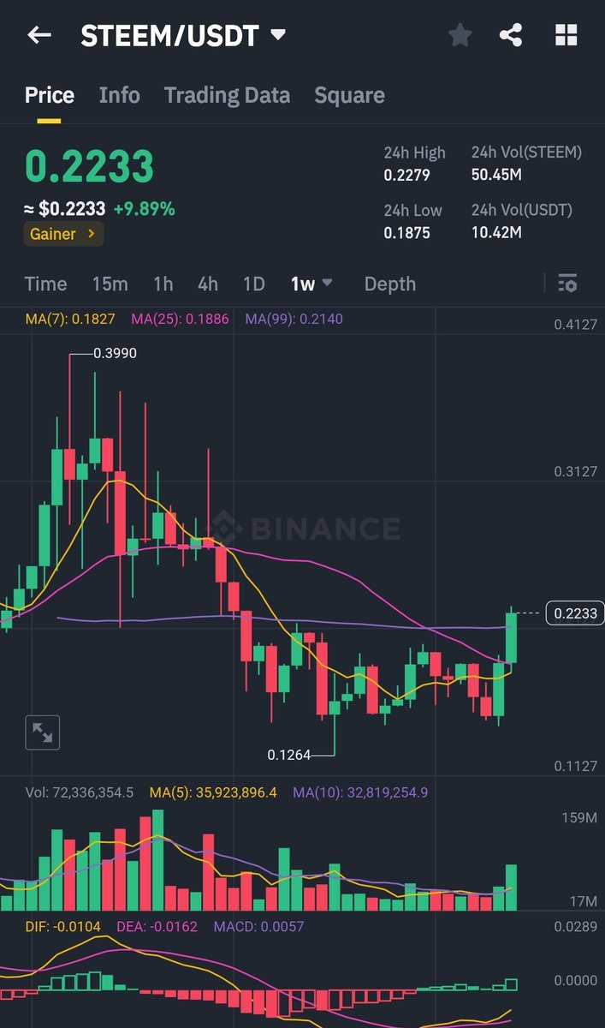Tap the back arrow icon
The height and width of the screenshot is (1028, 605).
click(39, 35)
